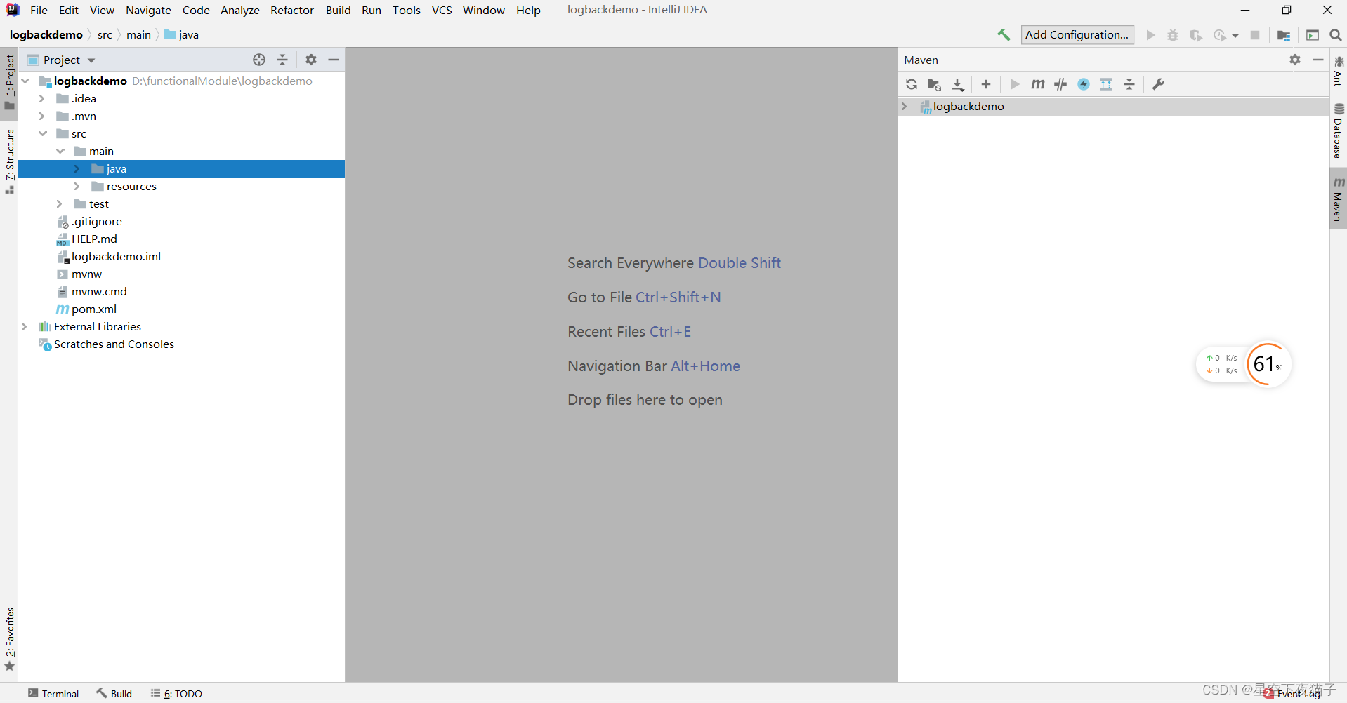Open the Navigate menu
1347x703 pixels.
(148, 10)
